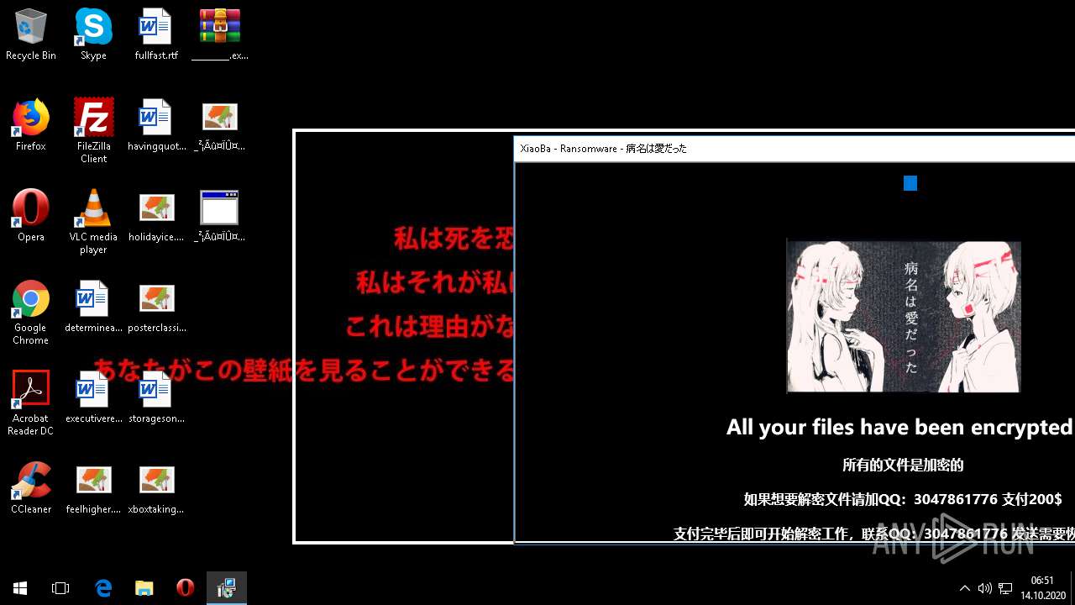The width and height of the screenshot is (1075, 605).
Task: Click the QQ: 3047861776 payment line
Action: [x=903, y=499]
